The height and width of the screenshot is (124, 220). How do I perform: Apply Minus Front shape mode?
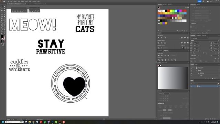click(x=162, y=55)
